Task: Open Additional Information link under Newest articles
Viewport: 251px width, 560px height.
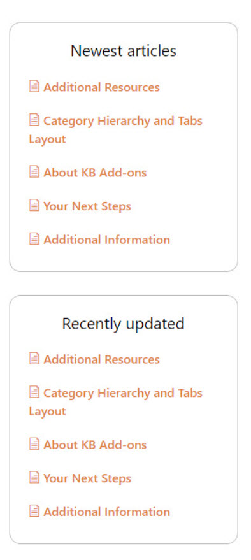Action: [x=107, y=240]
